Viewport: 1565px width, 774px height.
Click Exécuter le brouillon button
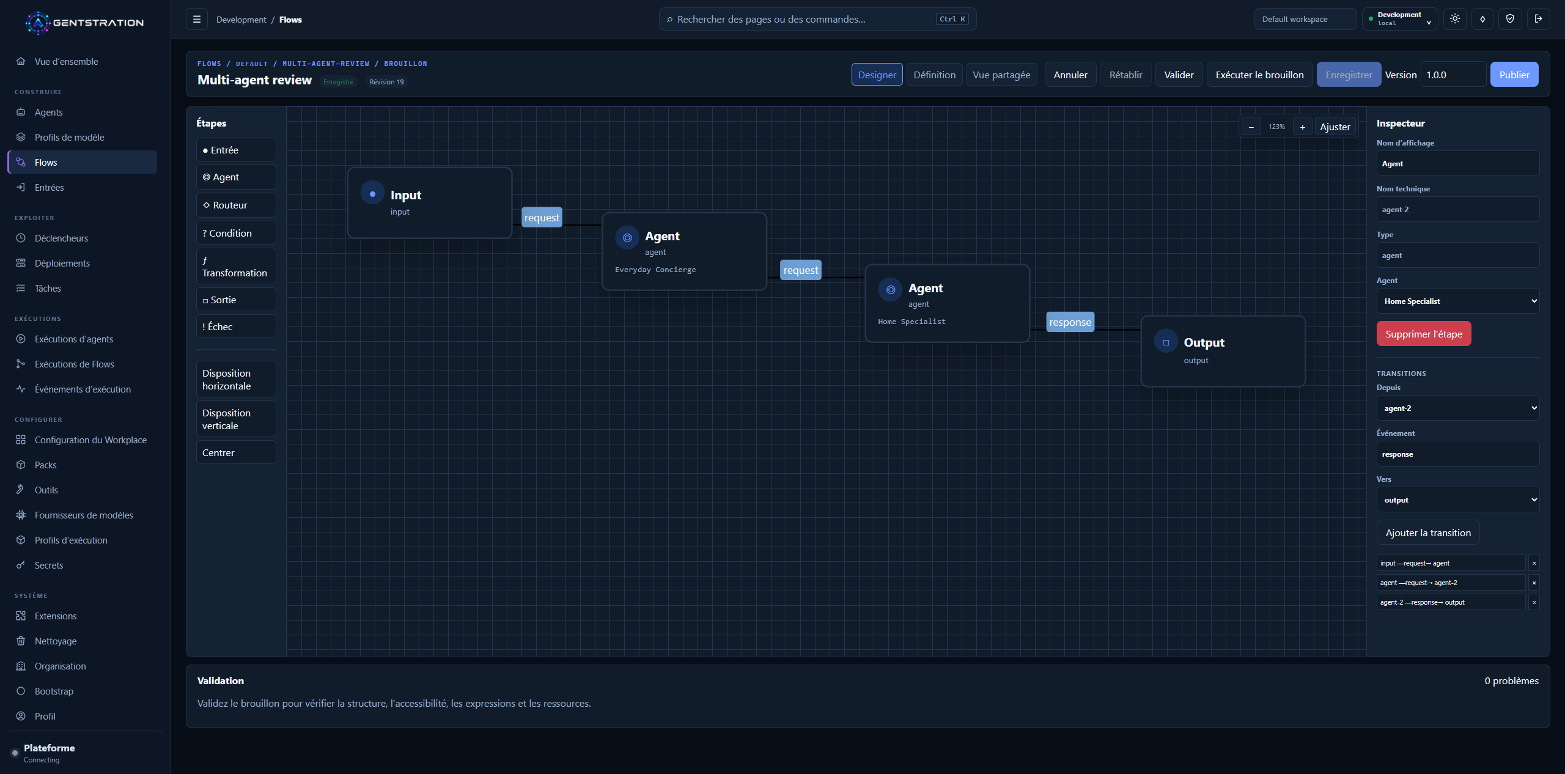1259,75
